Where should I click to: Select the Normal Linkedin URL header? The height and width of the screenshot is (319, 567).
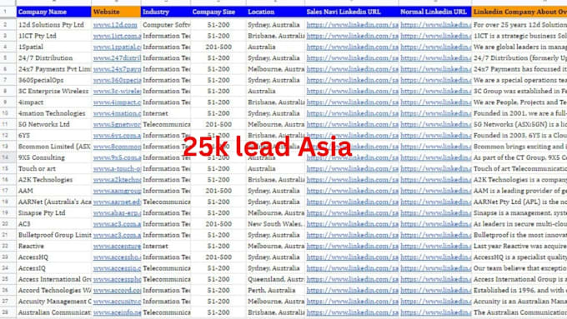(435, 12)
